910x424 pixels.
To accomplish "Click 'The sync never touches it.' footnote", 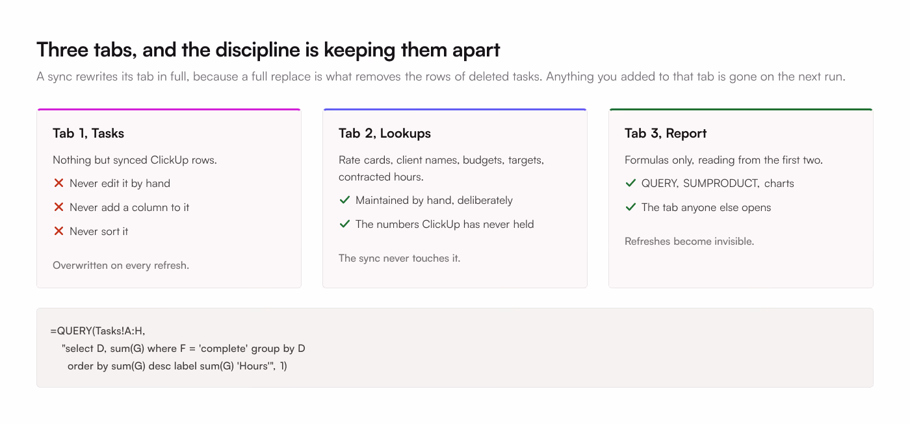I will pyautogui.click(x=399, y=258).
